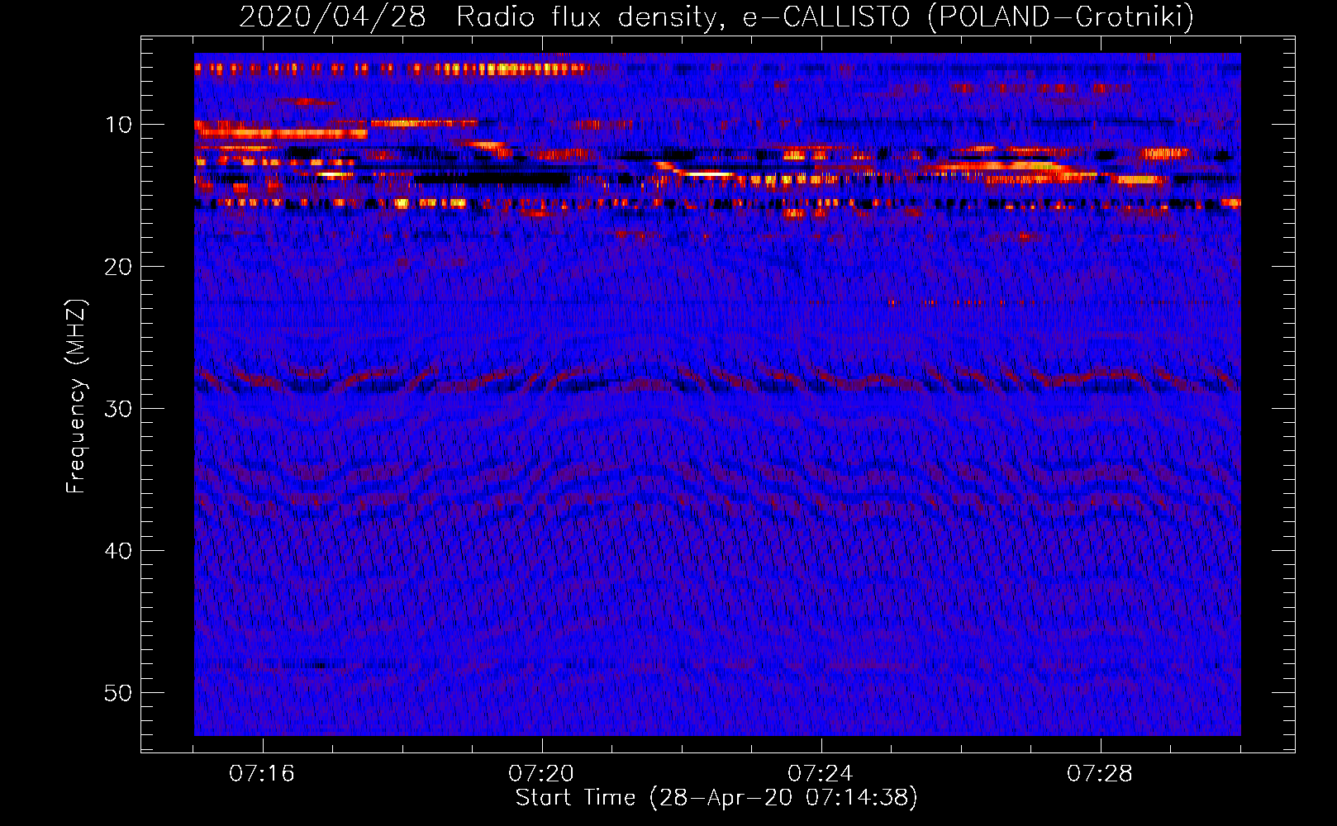Click the frequency tick label 40
1337x826 pixels.
(118, 551)
